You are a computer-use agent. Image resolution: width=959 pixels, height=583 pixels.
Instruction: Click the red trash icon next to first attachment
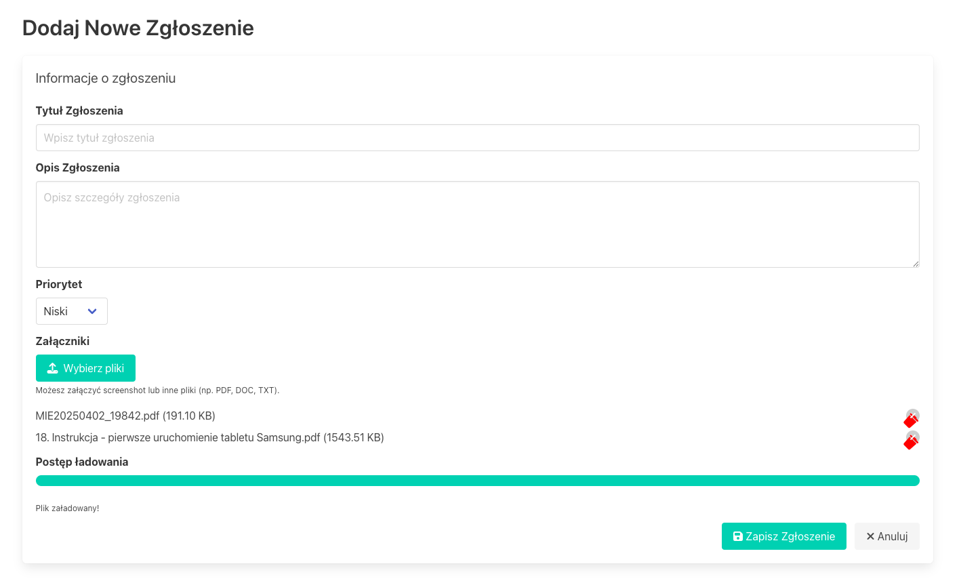pyautogui.click(x=911, y=418)
